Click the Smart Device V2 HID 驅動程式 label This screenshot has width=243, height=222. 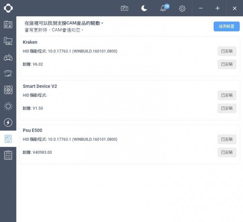(35, 95)
